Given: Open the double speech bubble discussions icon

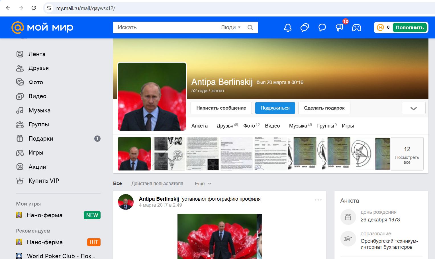Looking at the screenshot, I should click(305, 27).
